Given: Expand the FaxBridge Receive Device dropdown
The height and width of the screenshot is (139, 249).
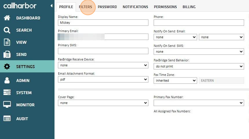Looking at the screenshot, I should 103,65.
